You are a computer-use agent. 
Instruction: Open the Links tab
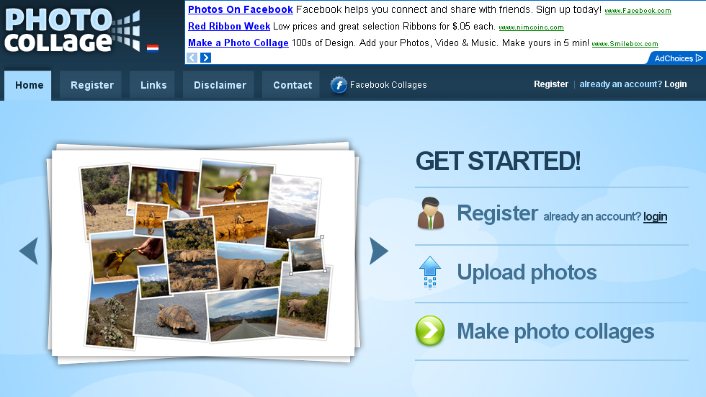tap(153, 85)
